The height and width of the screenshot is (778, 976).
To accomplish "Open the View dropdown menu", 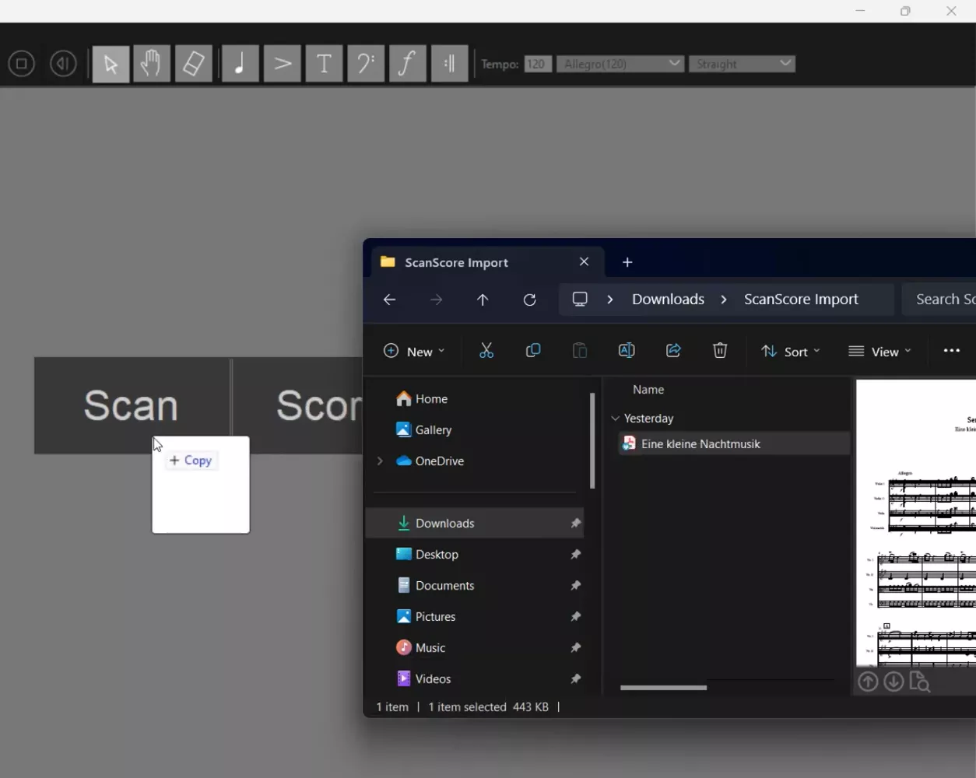I will point(879,352).
